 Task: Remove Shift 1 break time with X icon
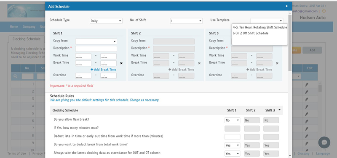point(121,63)
